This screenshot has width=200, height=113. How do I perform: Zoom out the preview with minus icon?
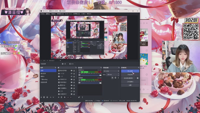pos(41,61)
